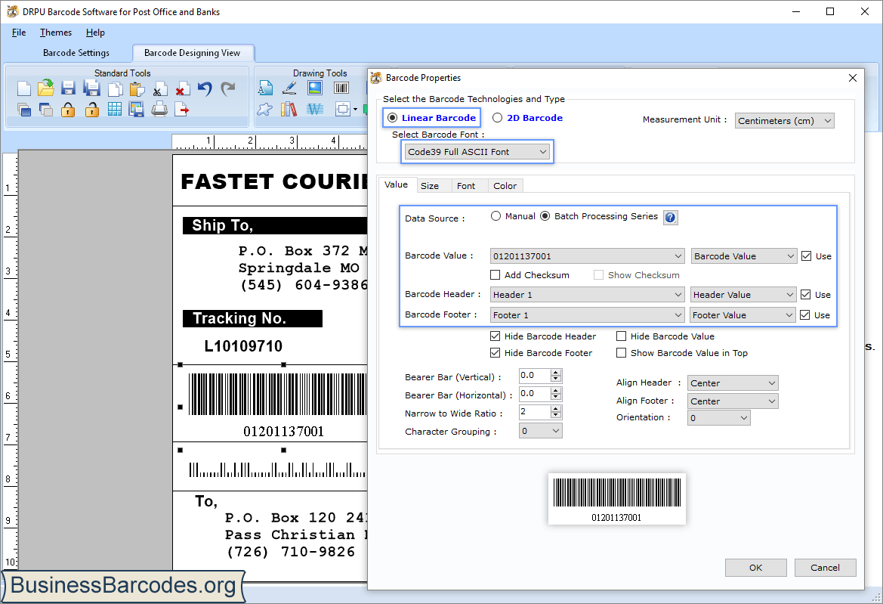Select the Picture drawing tool

315,88
